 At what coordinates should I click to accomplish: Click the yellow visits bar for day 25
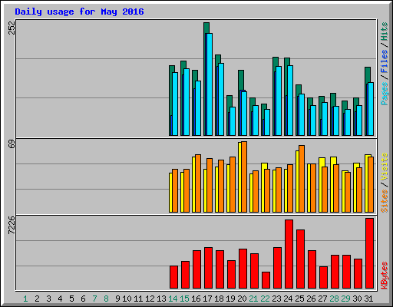(297, 182)
